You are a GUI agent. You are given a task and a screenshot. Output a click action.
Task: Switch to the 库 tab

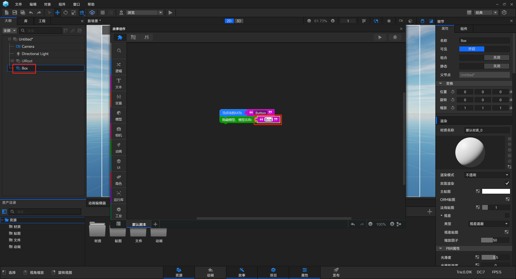26,21
